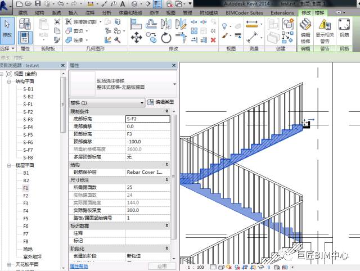Click the Move tool icon
360x271 pixels.
click(x=136, y=38)
